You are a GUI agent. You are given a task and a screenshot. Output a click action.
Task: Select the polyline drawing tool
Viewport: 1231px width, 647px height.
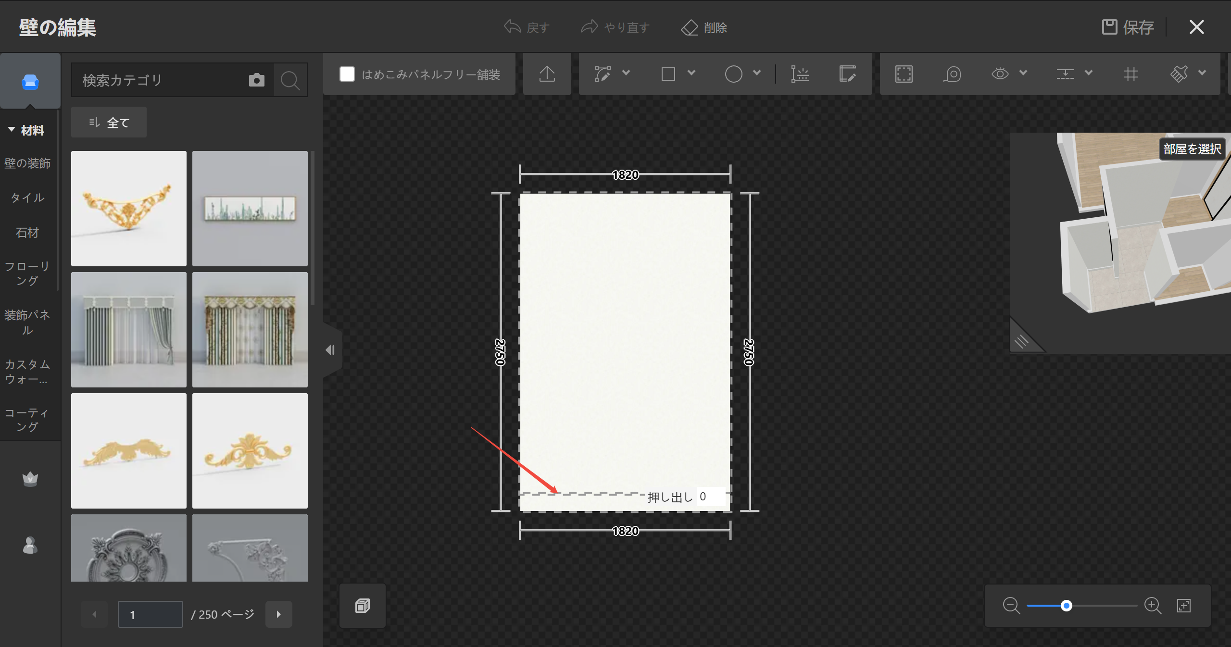(603, 74)
